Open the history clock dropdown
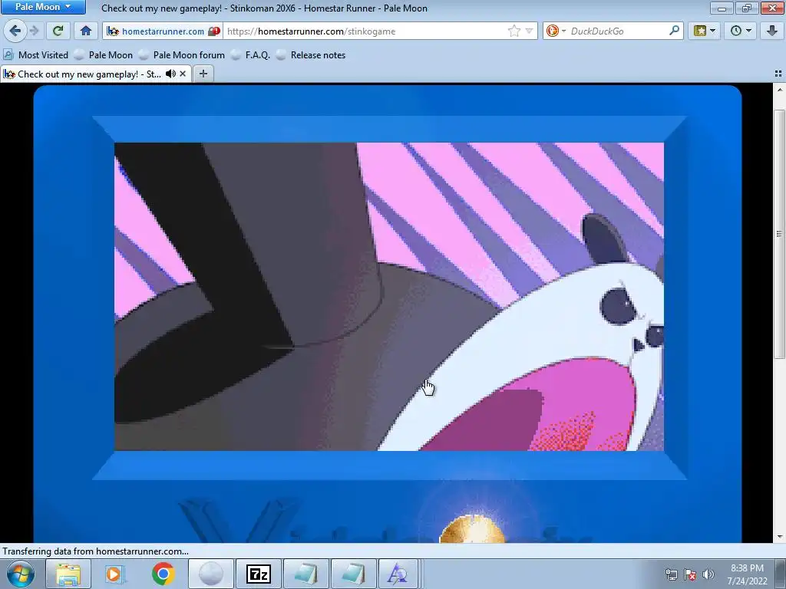The width and height of the screenshot is (786, 589). coord(741,31)
